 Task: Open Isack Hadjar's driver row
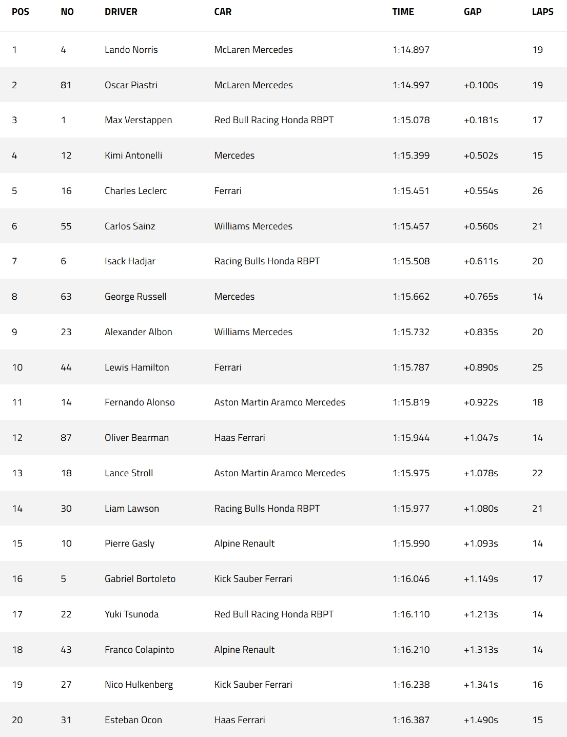coord(130,261)
